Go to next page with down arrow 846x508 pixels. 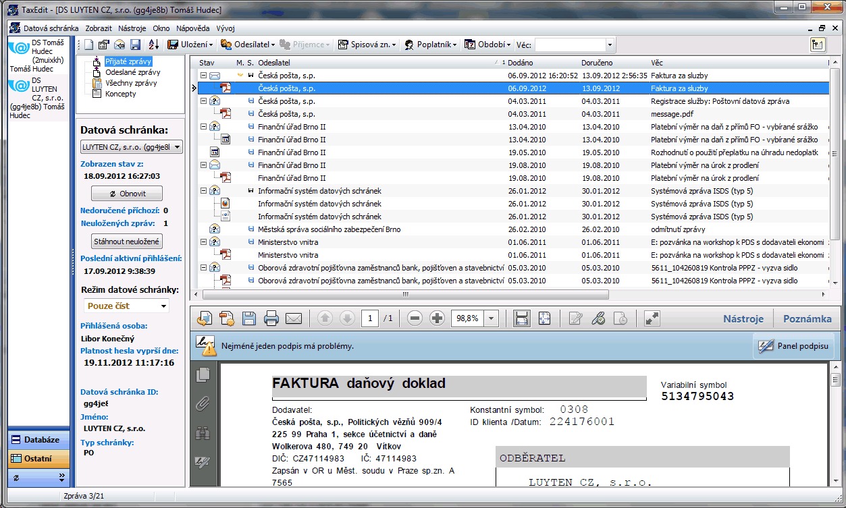347,318
